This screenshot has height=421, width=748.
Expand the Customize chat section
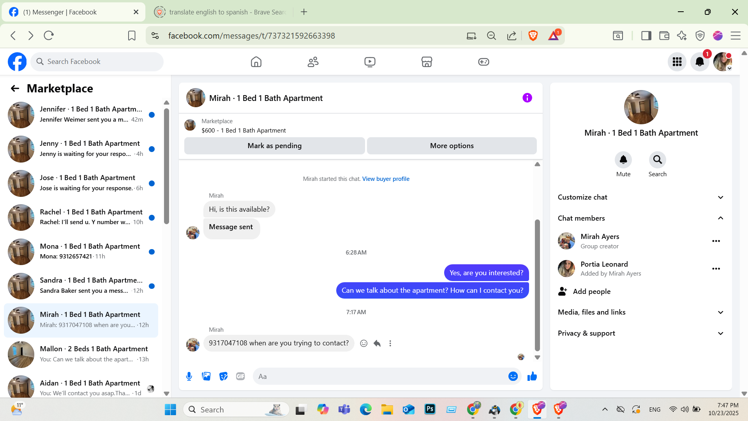[641, 197]
